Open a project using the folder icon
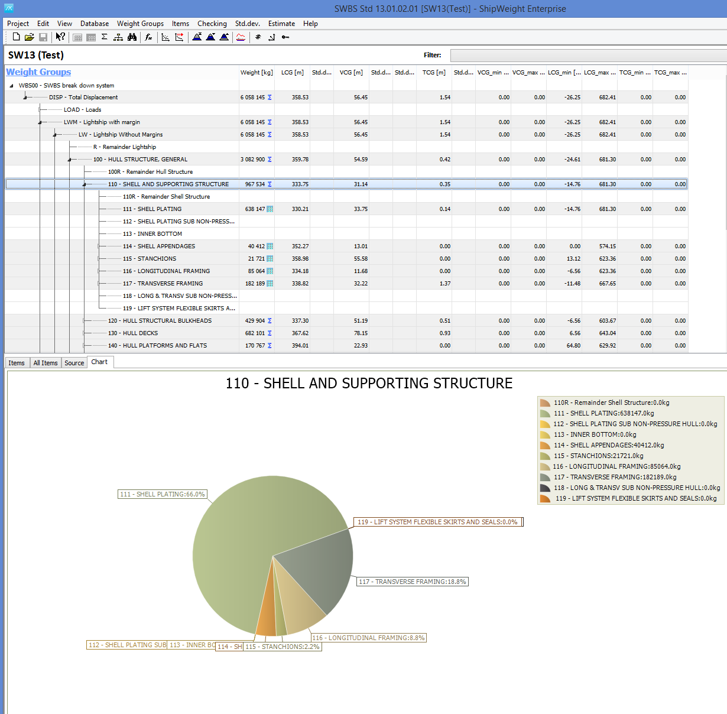 coord(28,37)
